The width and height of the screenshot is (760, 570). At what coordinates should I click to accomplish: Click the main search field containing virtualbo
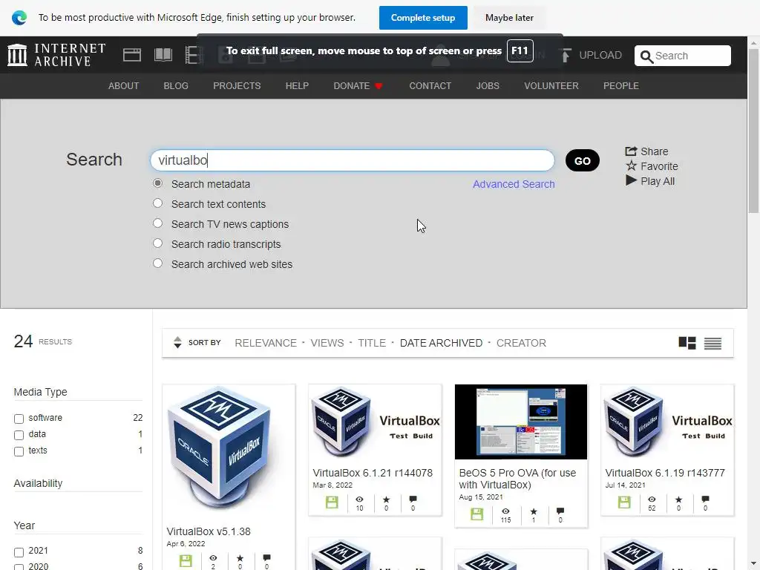point(353,160)
